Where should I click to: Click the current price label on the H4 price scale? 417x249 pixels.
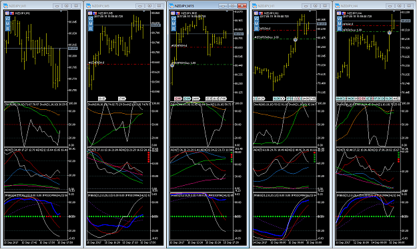point(405,21)
